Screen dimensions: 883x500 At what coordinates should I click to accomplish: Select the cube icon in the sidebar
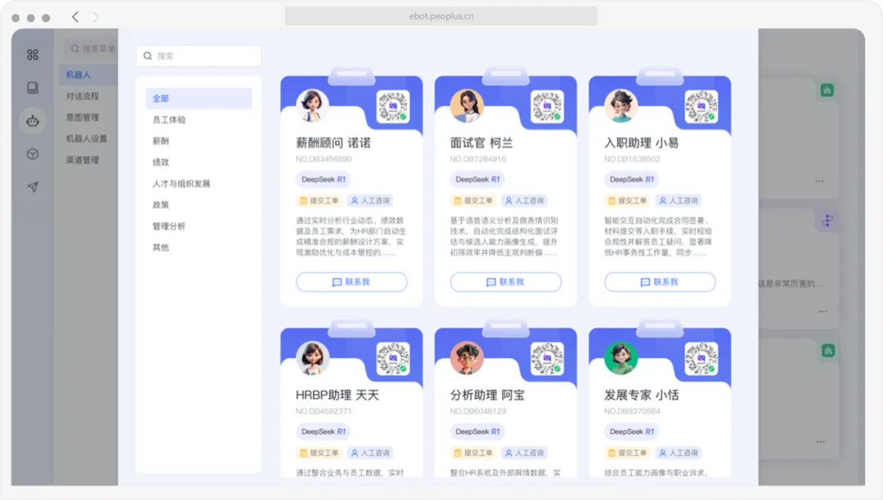[32, 153]
